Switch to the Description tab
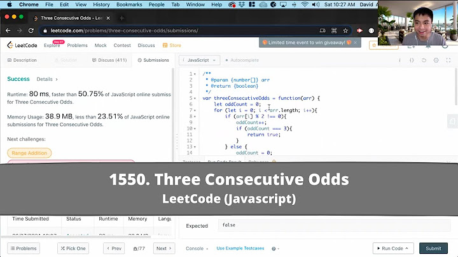The width and height of the screenshot is (458, 257). (x=22, y=60)
